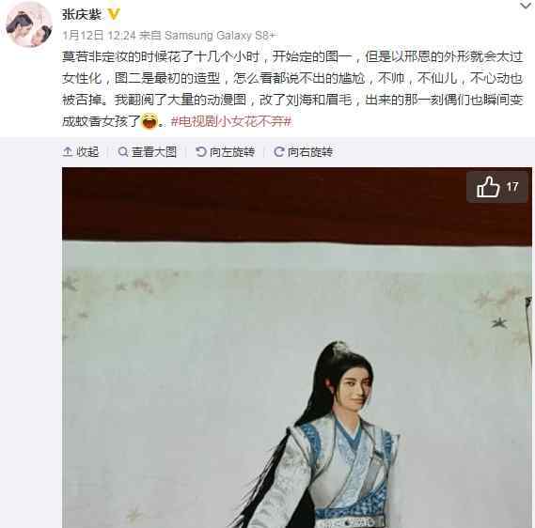The image size is (535, 528).
Task: Click the dark red top of the photo
Action: point(297,205)
